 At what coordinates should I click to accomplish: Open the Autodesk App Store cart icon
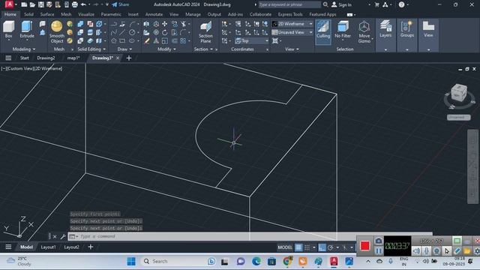tap(376, 4)
